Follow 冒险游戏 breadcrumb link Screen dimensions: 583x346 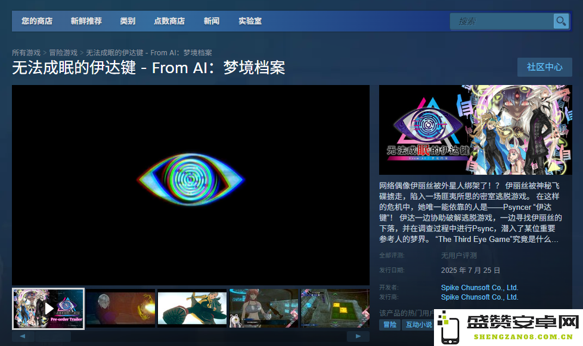[x=63, y=53]
